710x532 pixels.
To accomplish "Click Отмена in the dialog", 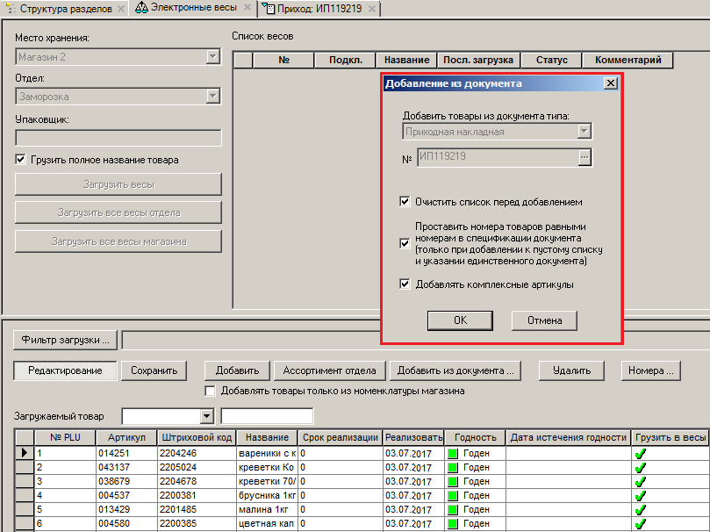I will pos(544,320).
